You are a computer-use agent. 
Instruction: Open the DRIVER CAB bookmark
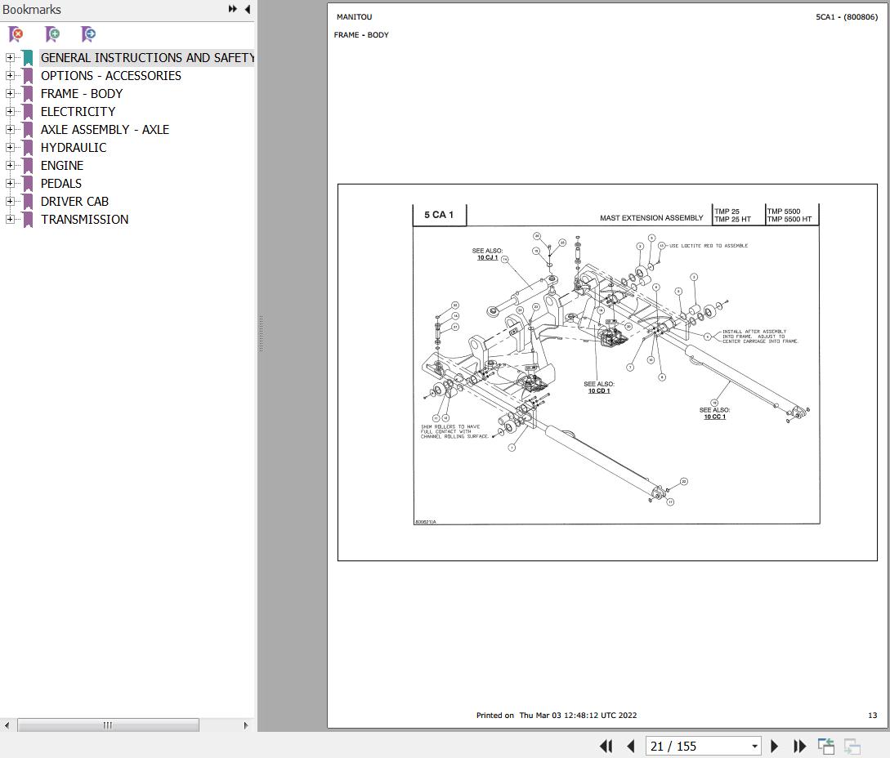point(74,202)
